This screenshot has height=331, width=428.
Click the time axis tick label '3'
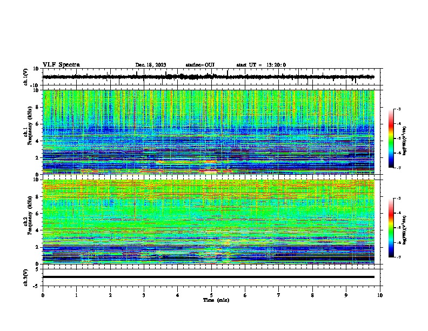(x=144, y=295)
